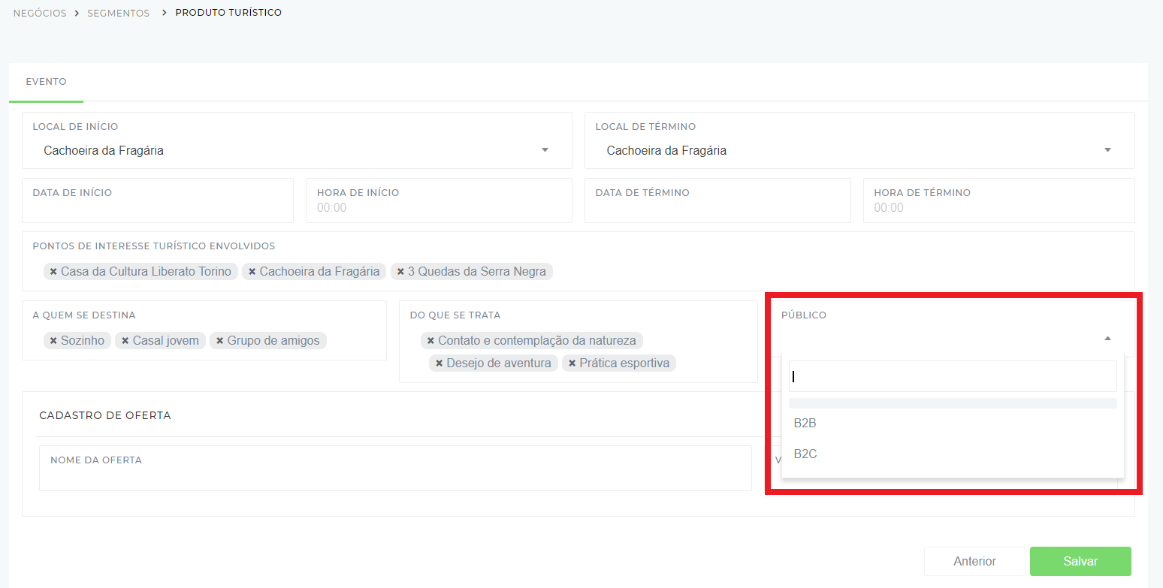The width and height of the screenshot is (1163, 588).
Task: Click inside the A Quem se Destina field
Action: [x=204, y=330]
